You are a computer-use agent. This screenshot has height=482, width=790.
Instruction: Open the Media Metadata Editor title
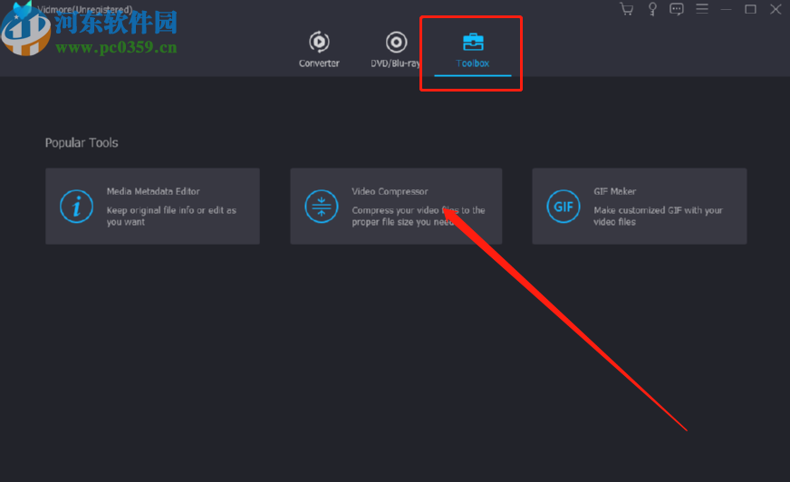(x=153, y=191)
